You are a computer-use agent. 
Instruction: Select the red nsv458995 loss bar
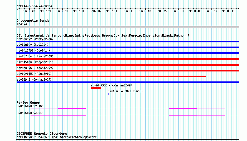128,71
